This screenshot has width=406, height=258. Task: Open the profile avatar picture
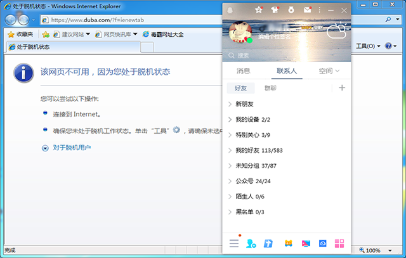pos(240,32)
